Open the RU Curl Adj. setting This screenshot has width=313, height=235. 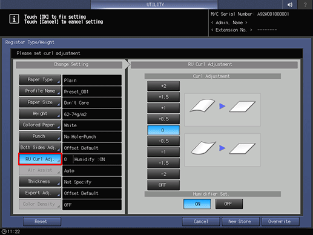coord(40,159)
